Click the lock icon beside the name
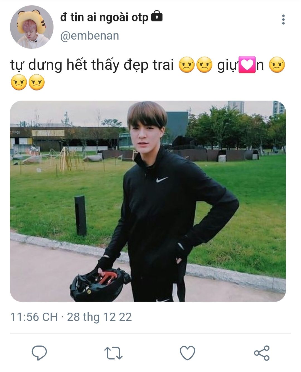 [157, 16]
